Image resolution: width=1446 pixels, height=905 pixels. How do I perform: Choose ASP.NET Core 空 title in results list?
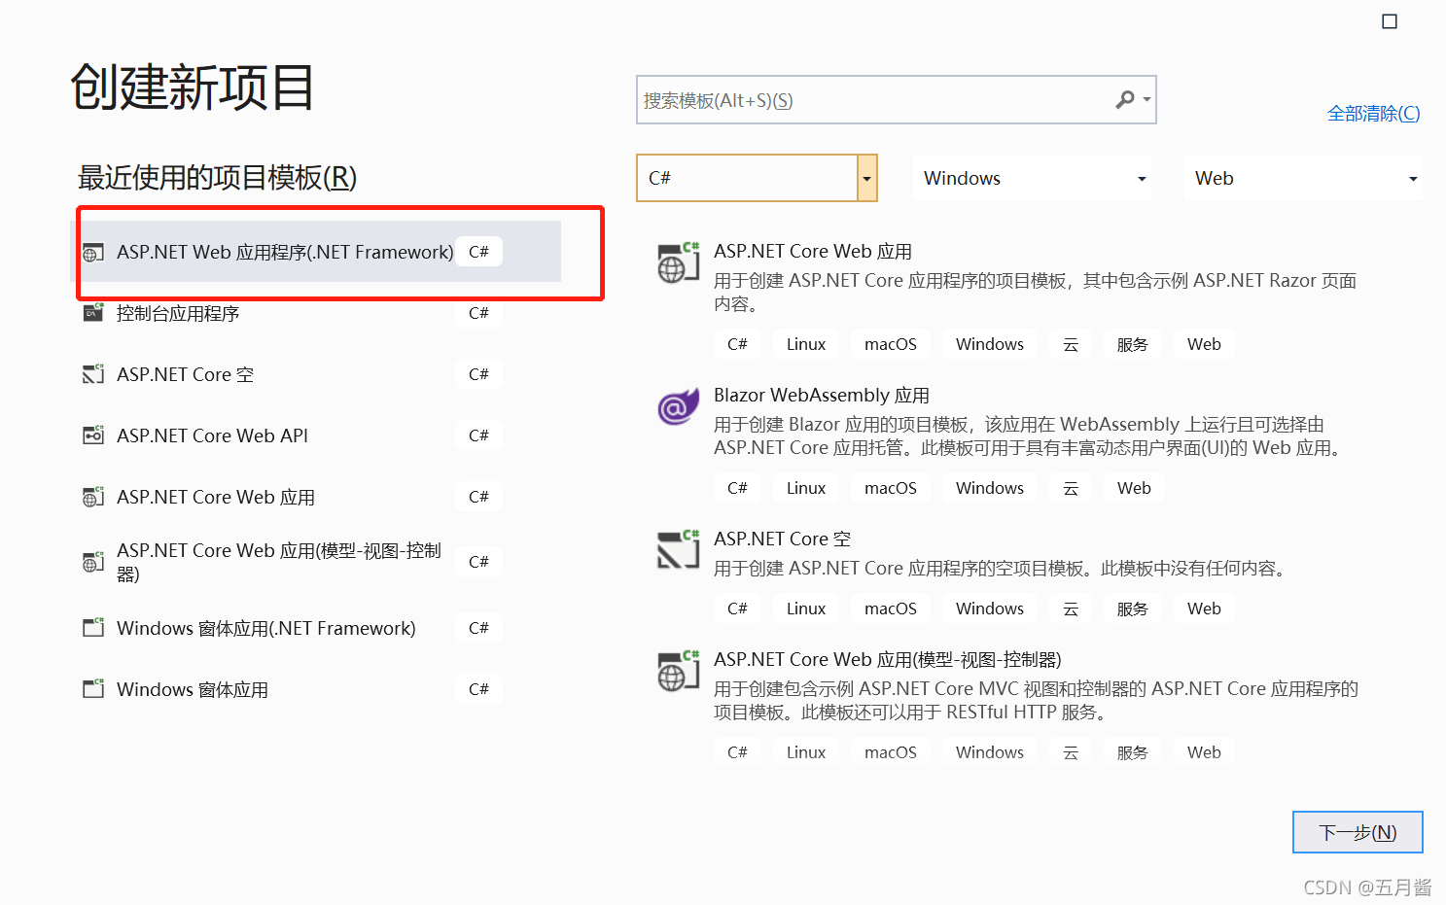pyautogui.click(x=782, y=540)
